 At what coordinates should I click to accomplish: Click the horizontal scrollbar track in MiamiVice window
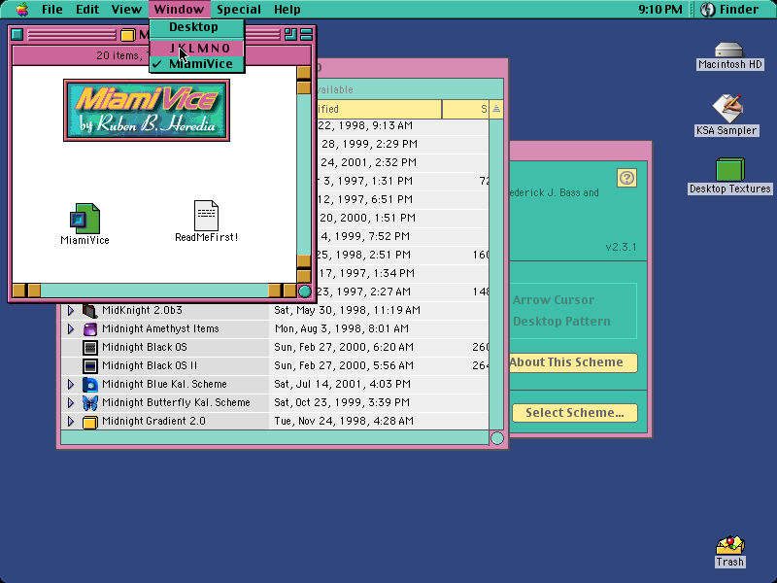[154, 291]
